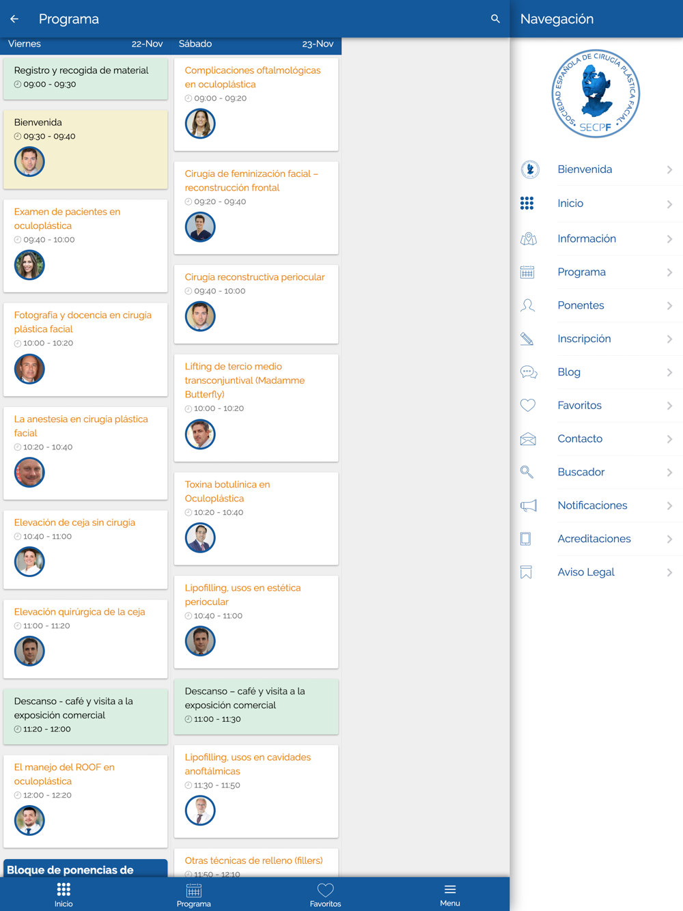Select the Viernes 22-Nov day header
Screen dimensions: 683x911
point(85,44)
